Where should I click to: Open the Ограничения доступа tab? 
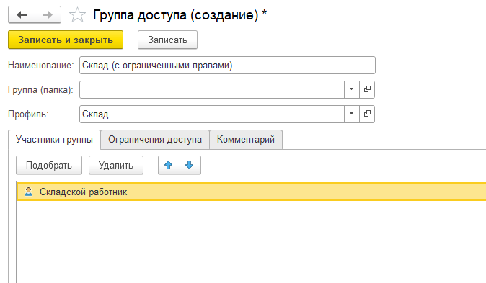(155, 140)
